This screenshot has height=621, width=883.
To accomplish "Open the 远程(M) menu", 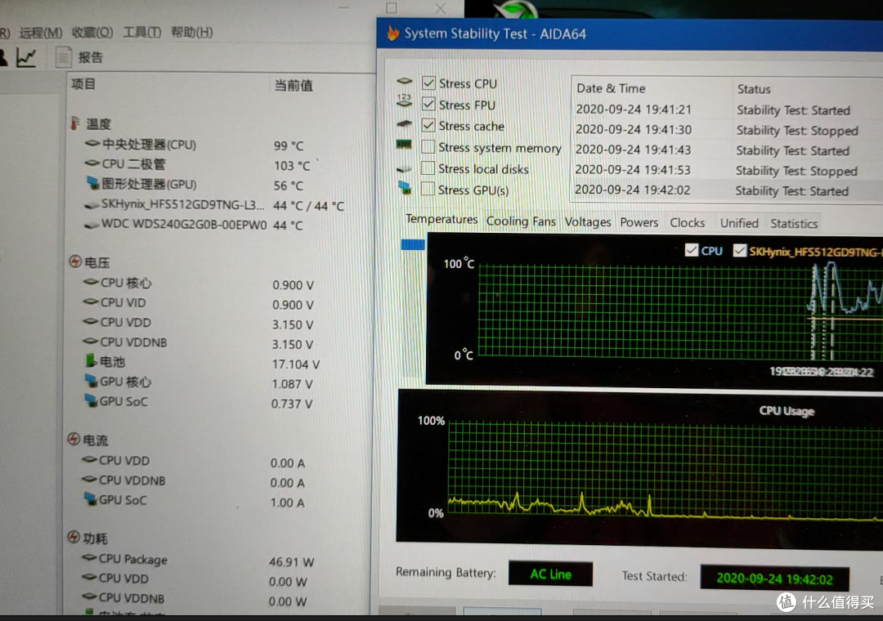I will pos(41,33).
